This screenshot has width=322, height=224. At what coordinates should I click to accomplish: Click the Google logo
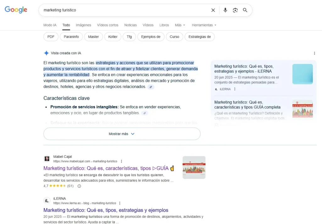pos(16,10)
